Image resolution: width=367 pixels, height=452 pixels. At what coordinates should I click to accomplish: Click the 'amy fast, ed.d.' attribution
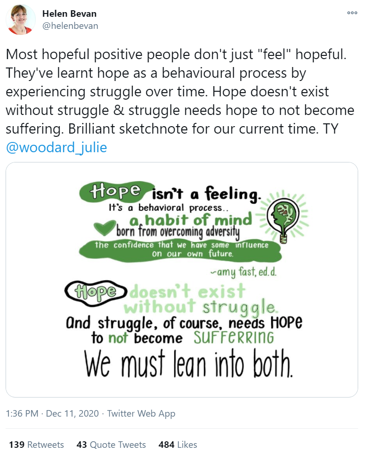pyautogui.click(x=244, y=272)
